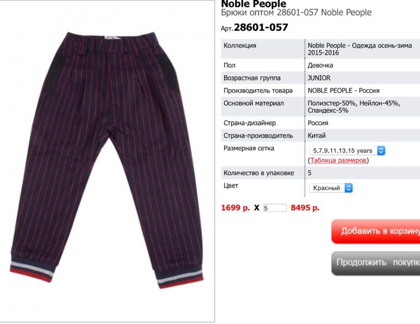Click the total price 8495 р.
This screenshot has width=420, height=324.
pyautogui.click(x=305, y=207)
